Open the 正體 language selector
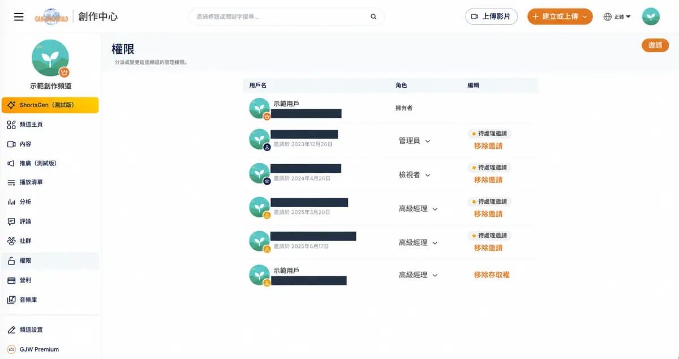The width and height of the screenshot is (679, 359). click(617, 16)
